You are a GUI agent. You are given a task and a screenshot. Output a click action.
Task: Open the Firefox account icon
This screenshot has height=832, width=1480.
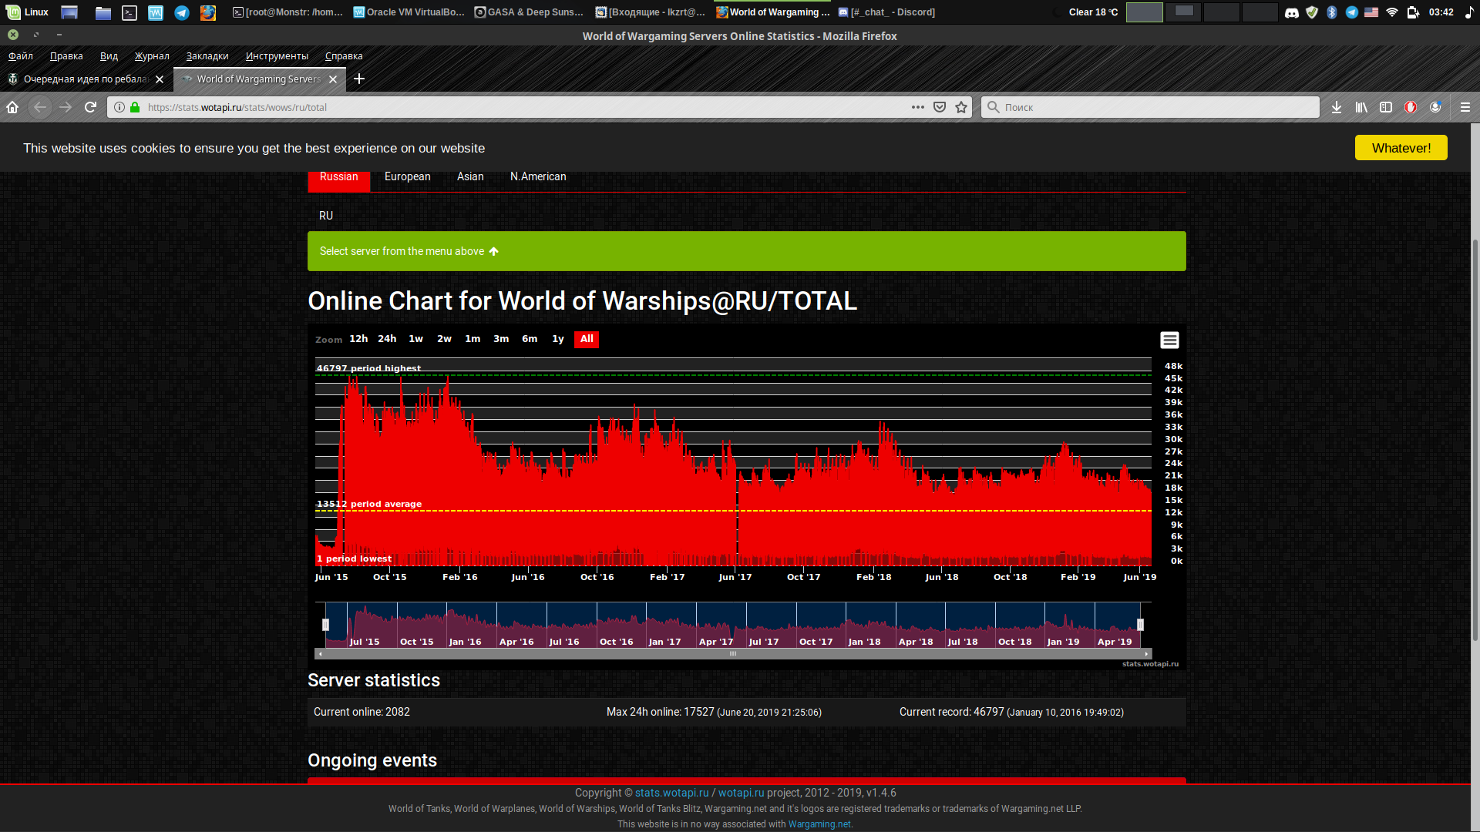point(1435,107)
